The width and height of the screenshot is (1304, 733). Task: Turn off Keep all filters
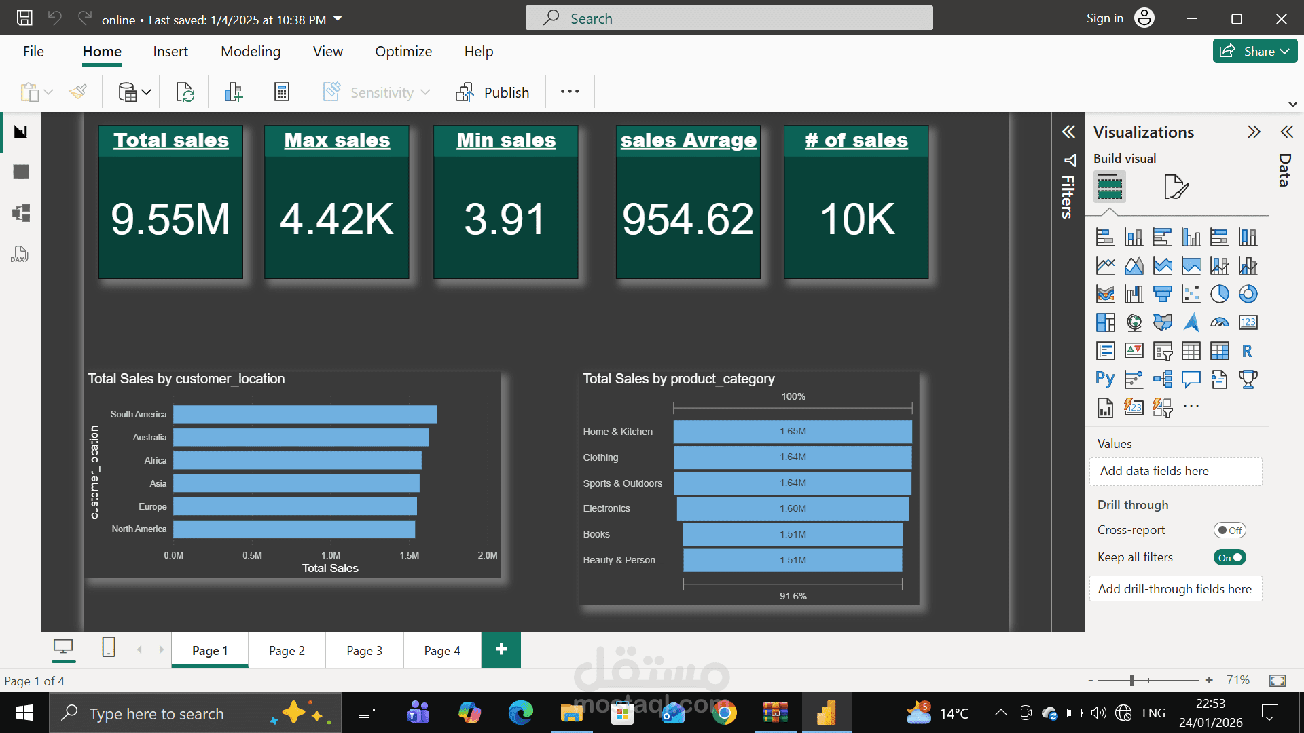[1230, 557]
